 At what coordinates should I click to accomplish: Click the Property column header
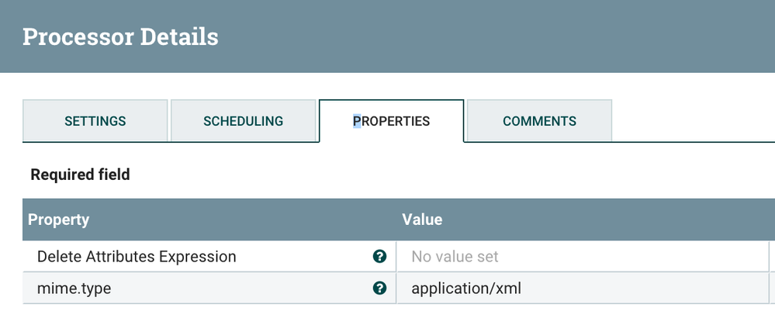click(x=59, y=220)
